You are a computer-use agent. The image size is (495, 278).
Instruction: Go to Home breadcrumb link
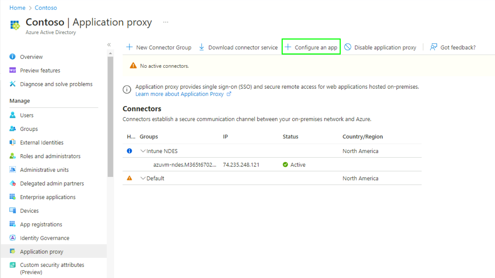17,7
